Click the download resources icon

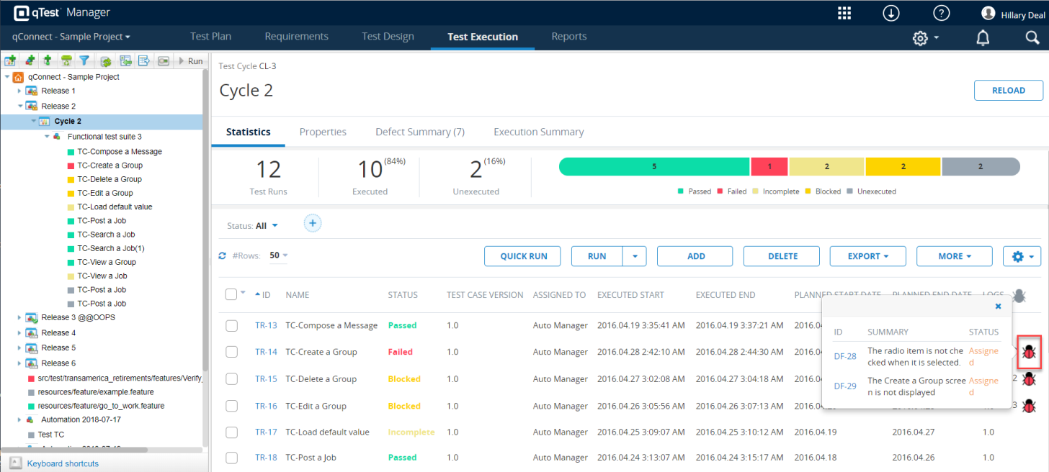tap(892, 14)
